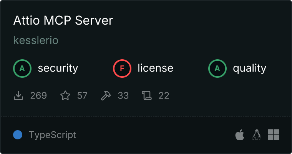Click the Windows platform icon

[273, 135]
